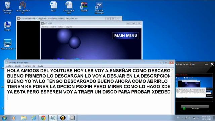Click the MAIN MENU label in emulator
This screenshot has width=215, height=121.
(125, 36)
